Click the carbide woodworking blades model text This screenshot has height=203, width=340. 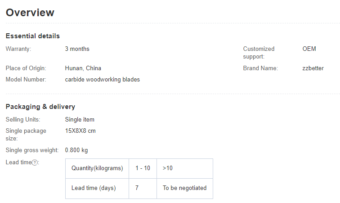(102, 80)
